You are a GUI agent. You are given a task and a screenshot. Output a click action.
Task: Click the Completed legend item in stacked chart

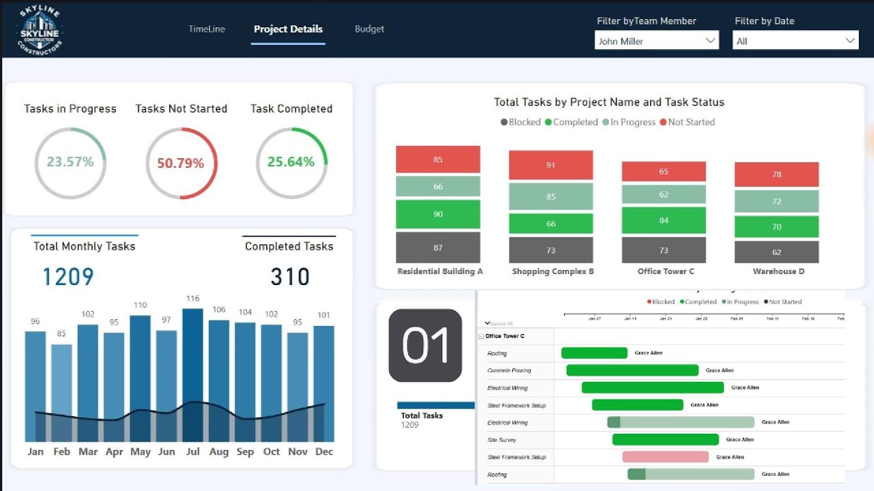pos(571,122)
